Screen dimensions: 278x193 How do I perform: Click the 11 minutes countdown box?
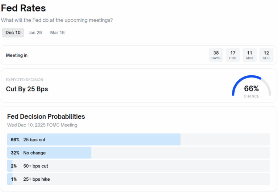pyautogui.click(x=249, y=55)
